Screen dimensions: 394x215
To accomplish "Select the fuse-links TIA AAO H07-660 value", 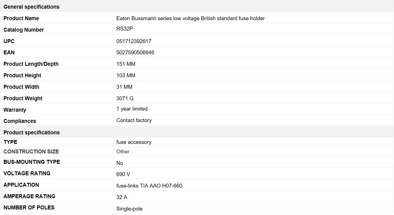I will [149, 186].
